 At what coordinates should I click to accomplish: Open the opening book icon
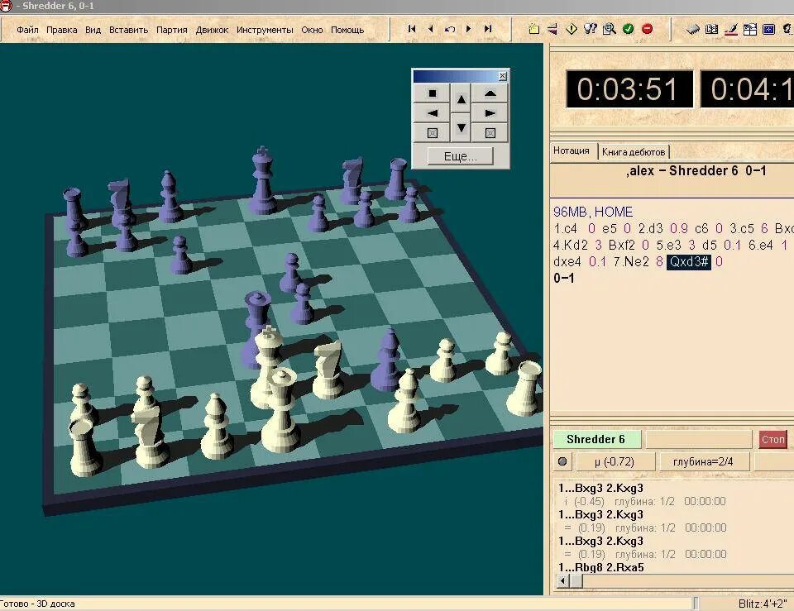712,29
